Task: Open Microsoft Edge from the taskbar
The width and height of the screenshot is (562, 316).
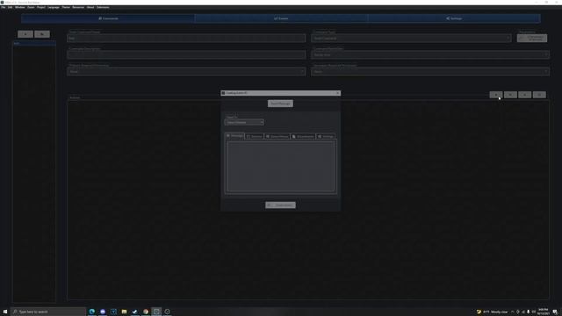Action: [x=91, y=312]
